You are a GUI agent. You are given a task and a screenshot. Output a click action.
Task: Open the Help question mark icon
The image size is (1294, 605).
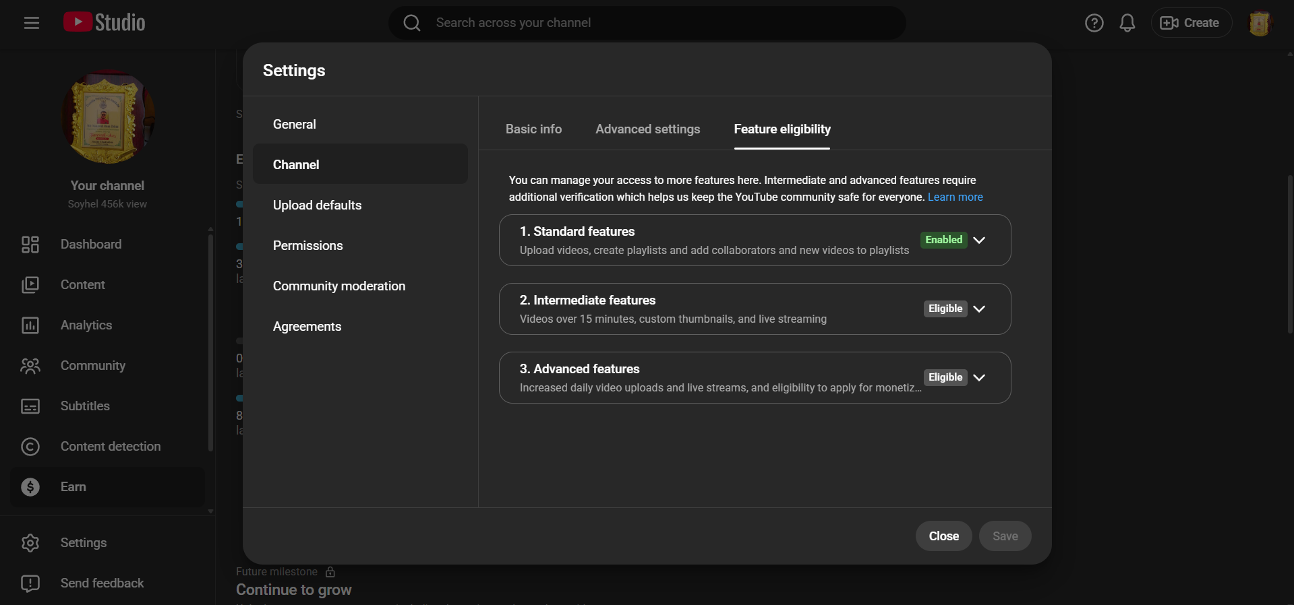point(1094,23)
